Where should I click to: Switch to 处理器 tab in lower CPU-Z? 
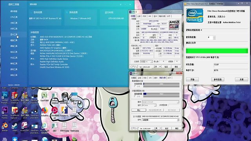(133, 78)
